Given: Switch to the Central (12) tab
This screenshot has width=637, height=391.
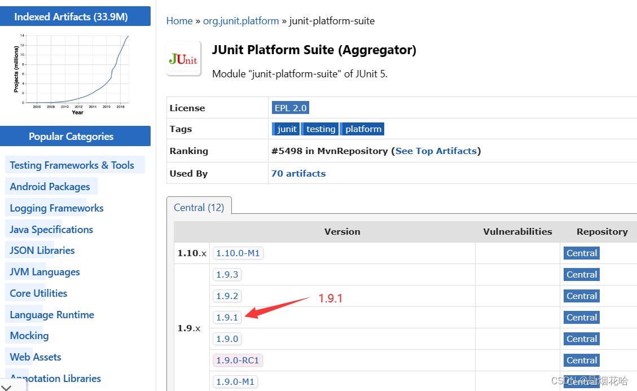Looking at the screenshot, I should pos(199,208).
